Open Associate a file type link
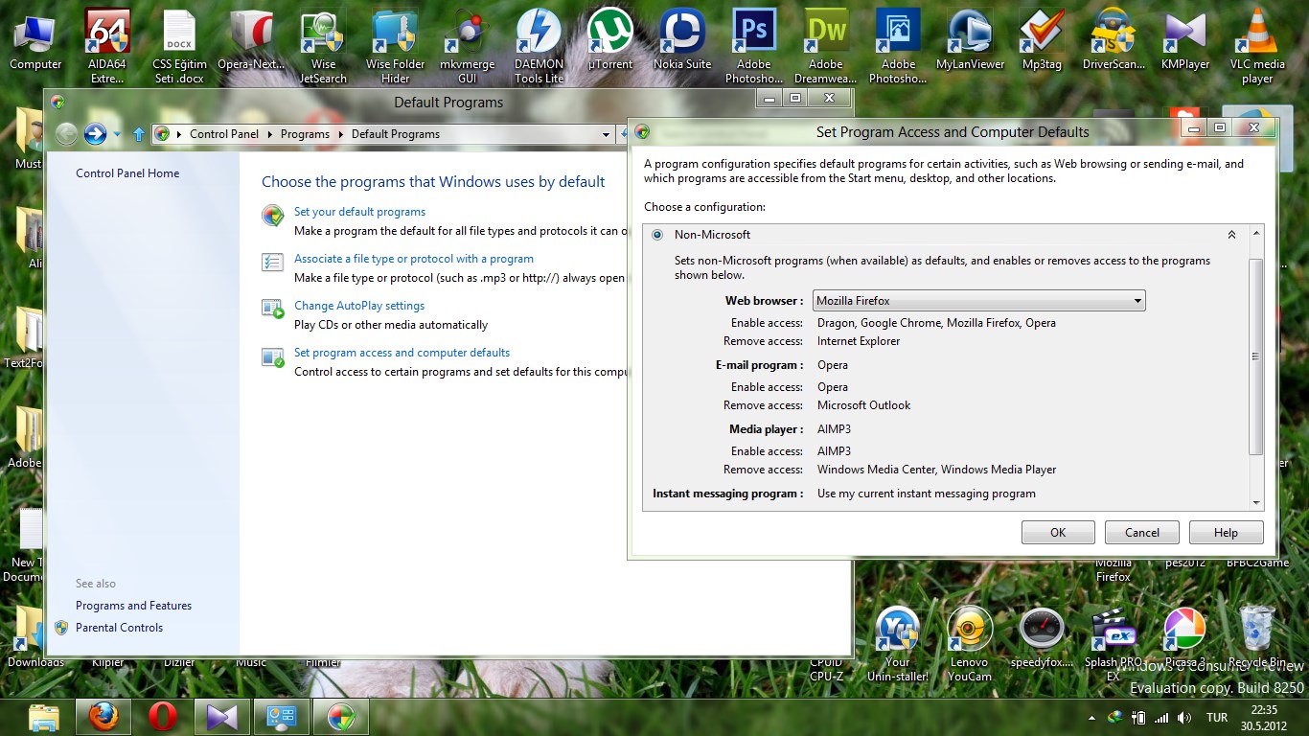This screenshot has height=736, width=1309. (x=414, y=259)
